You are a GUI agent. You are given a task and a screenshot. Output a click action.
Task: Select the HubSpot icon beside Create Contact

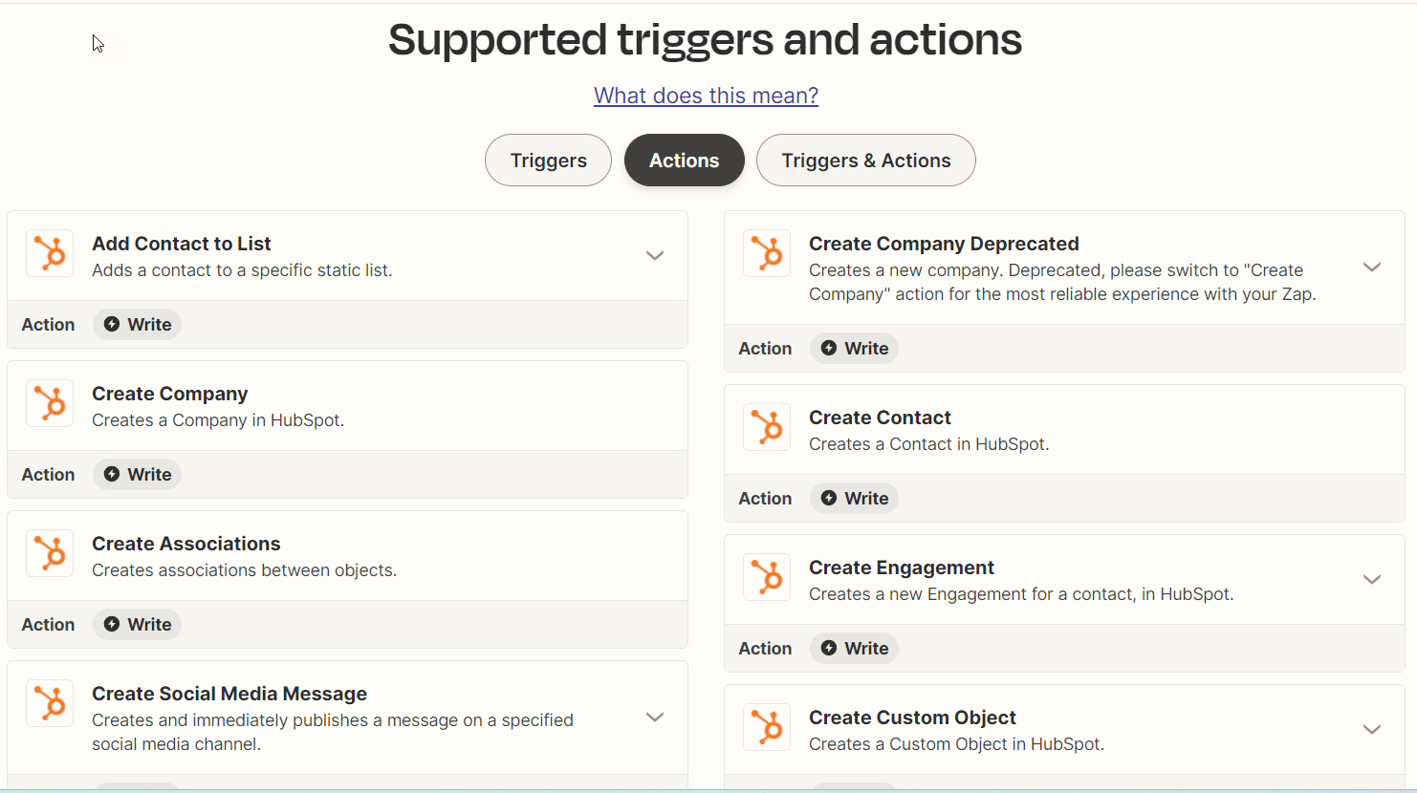766,427
